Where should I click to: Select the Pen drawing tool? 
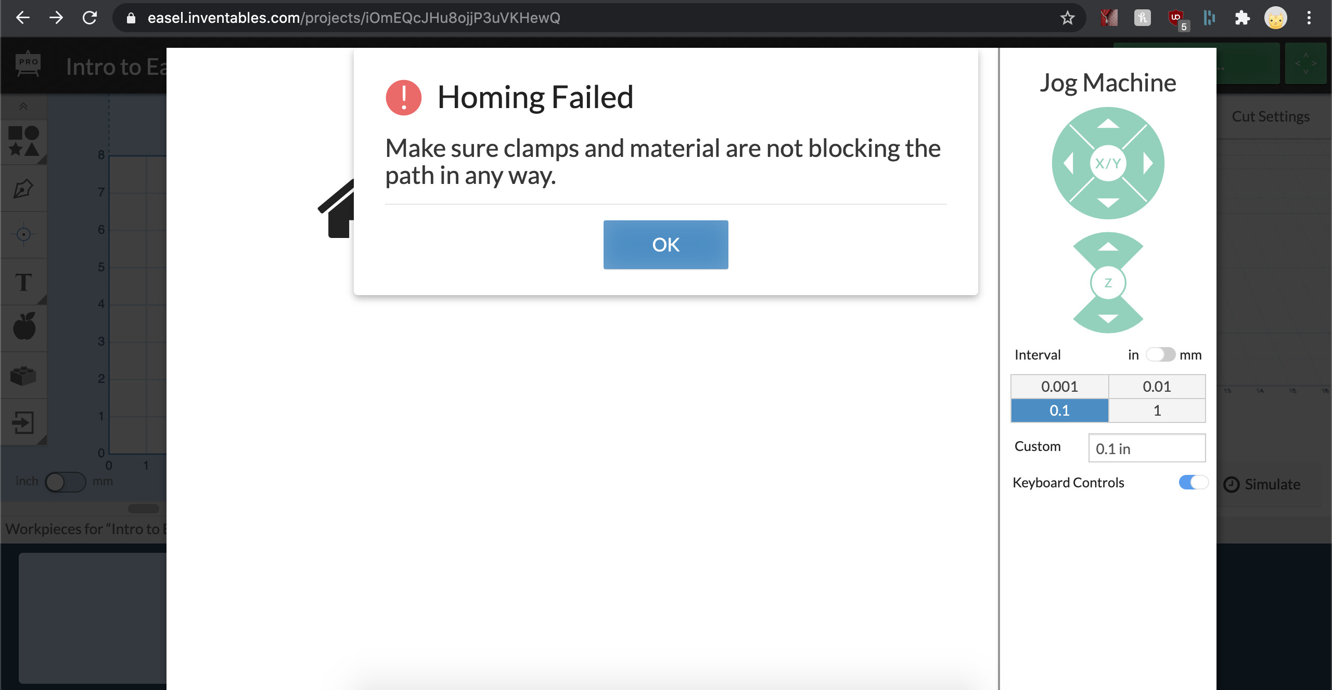[x=24, y=189]
